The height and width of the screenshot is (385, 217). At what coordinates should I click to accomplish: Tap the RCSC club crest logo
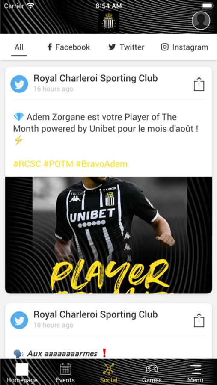coord(108,22)
